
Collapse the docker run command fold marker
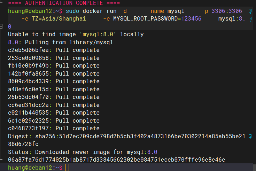[1, 26]
